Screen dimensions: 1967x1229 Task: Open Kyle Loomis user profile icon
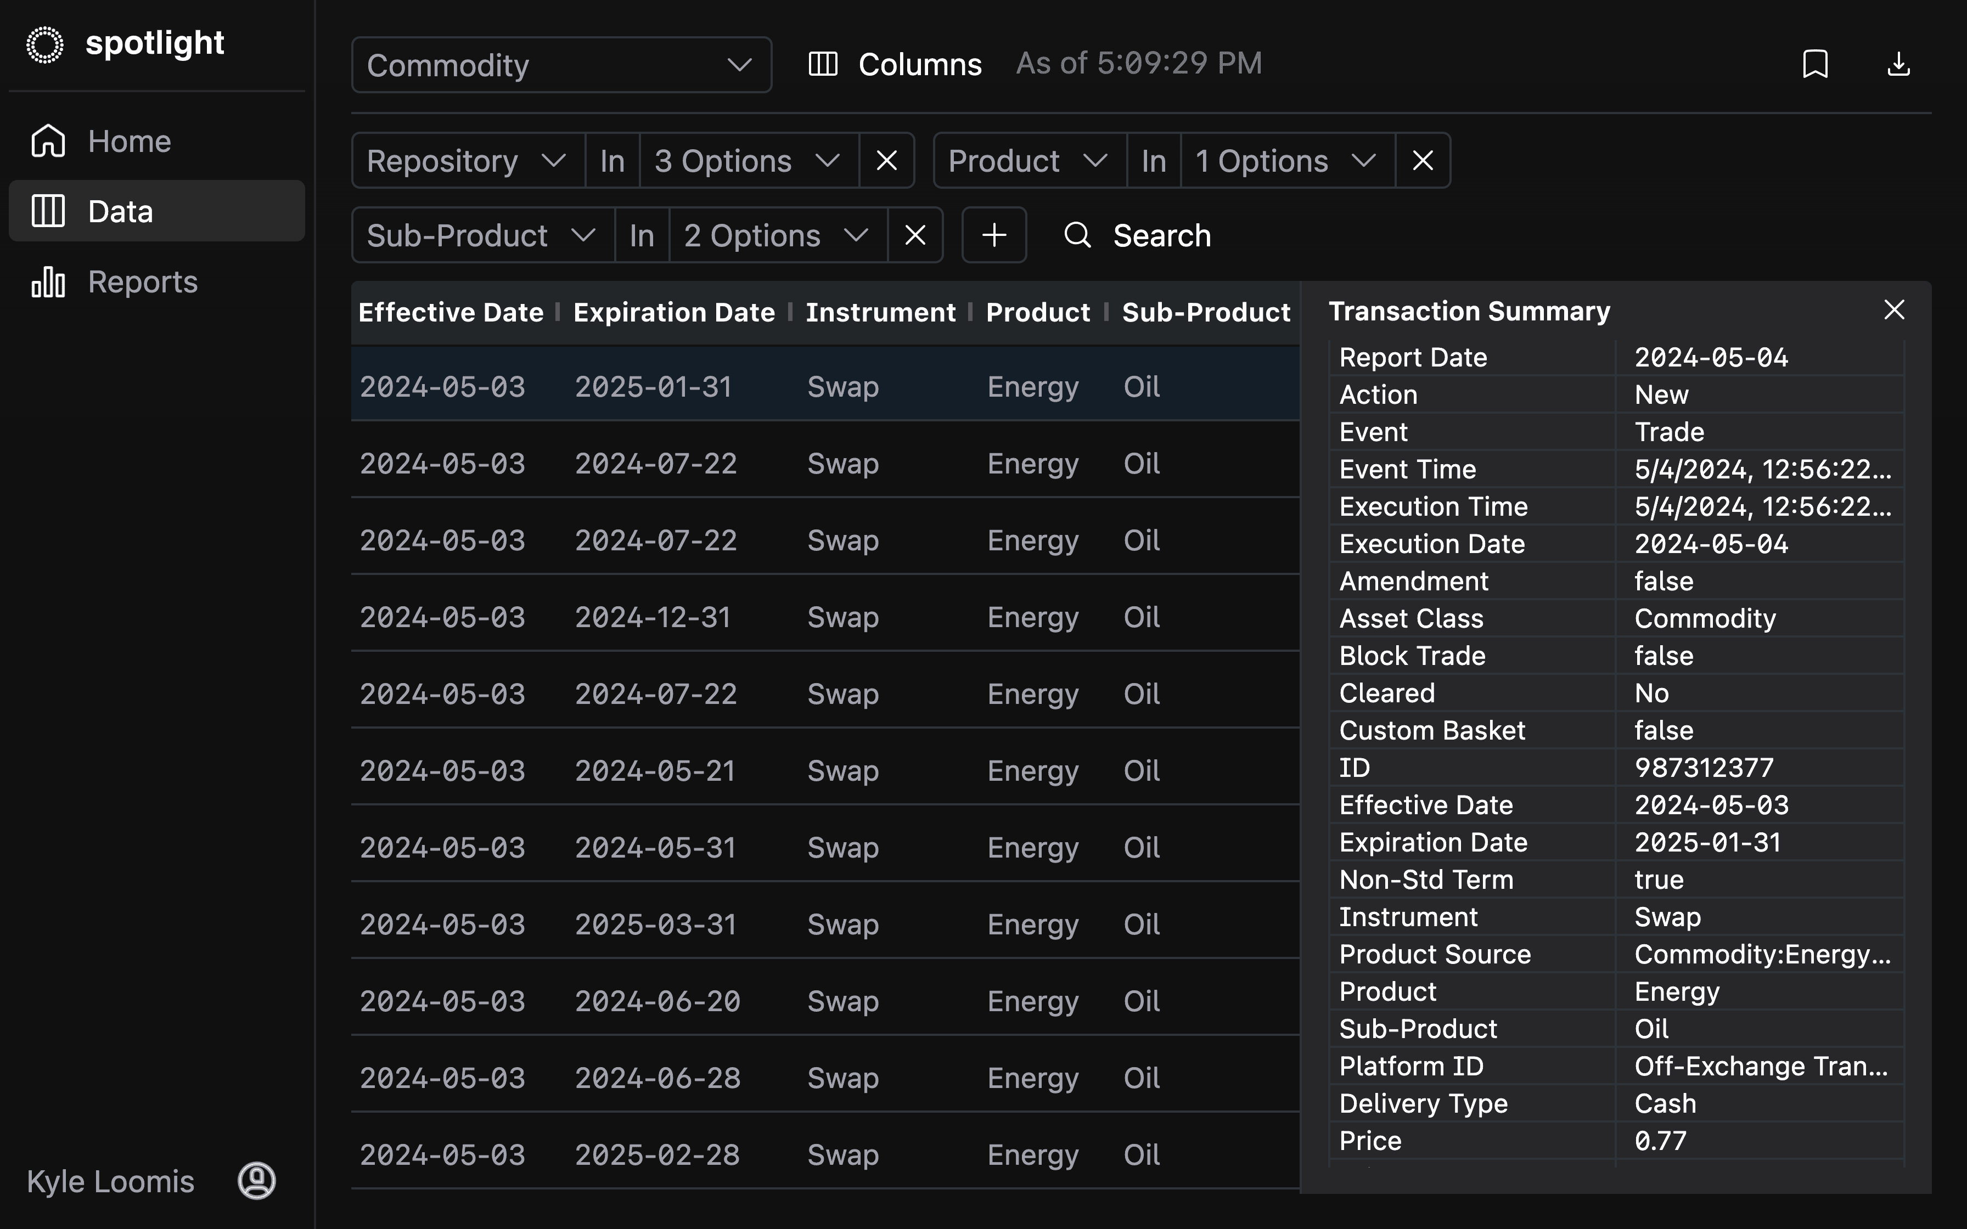257,1180
